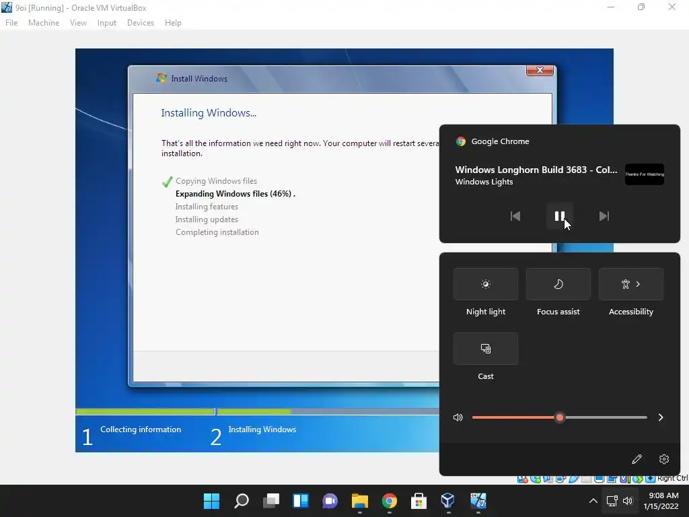Click the keyboard capture arrow icon by Right Ctrl
This screenshot has width=689, height=517.
[651, 479]
